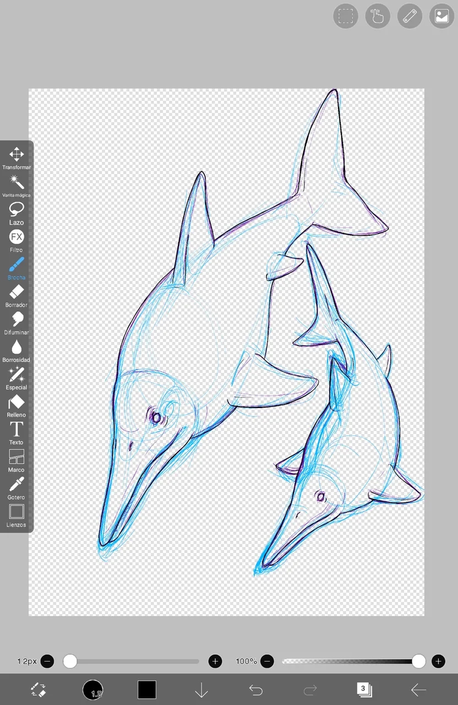The height and width of the screenshot is (705, 458).
Task: Select the Especial tool
Action: [x=17, y=378]
